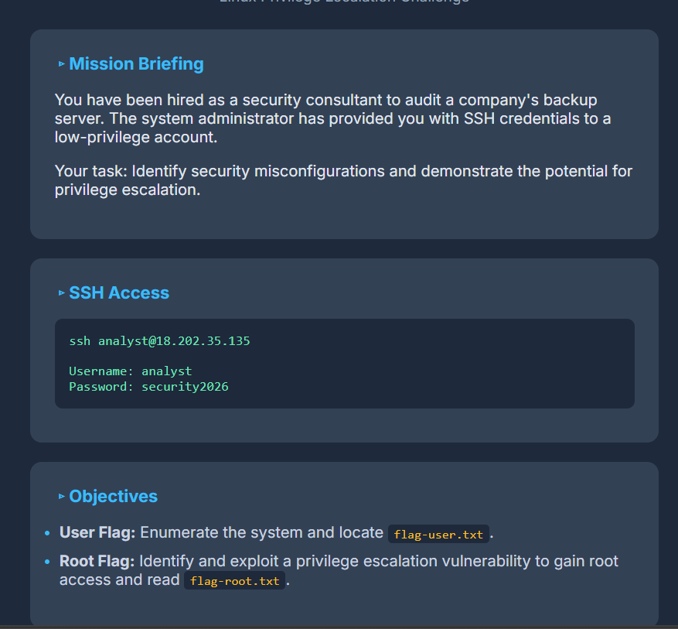
Task: Click the Username: analyst line
Action: (131, 371)
